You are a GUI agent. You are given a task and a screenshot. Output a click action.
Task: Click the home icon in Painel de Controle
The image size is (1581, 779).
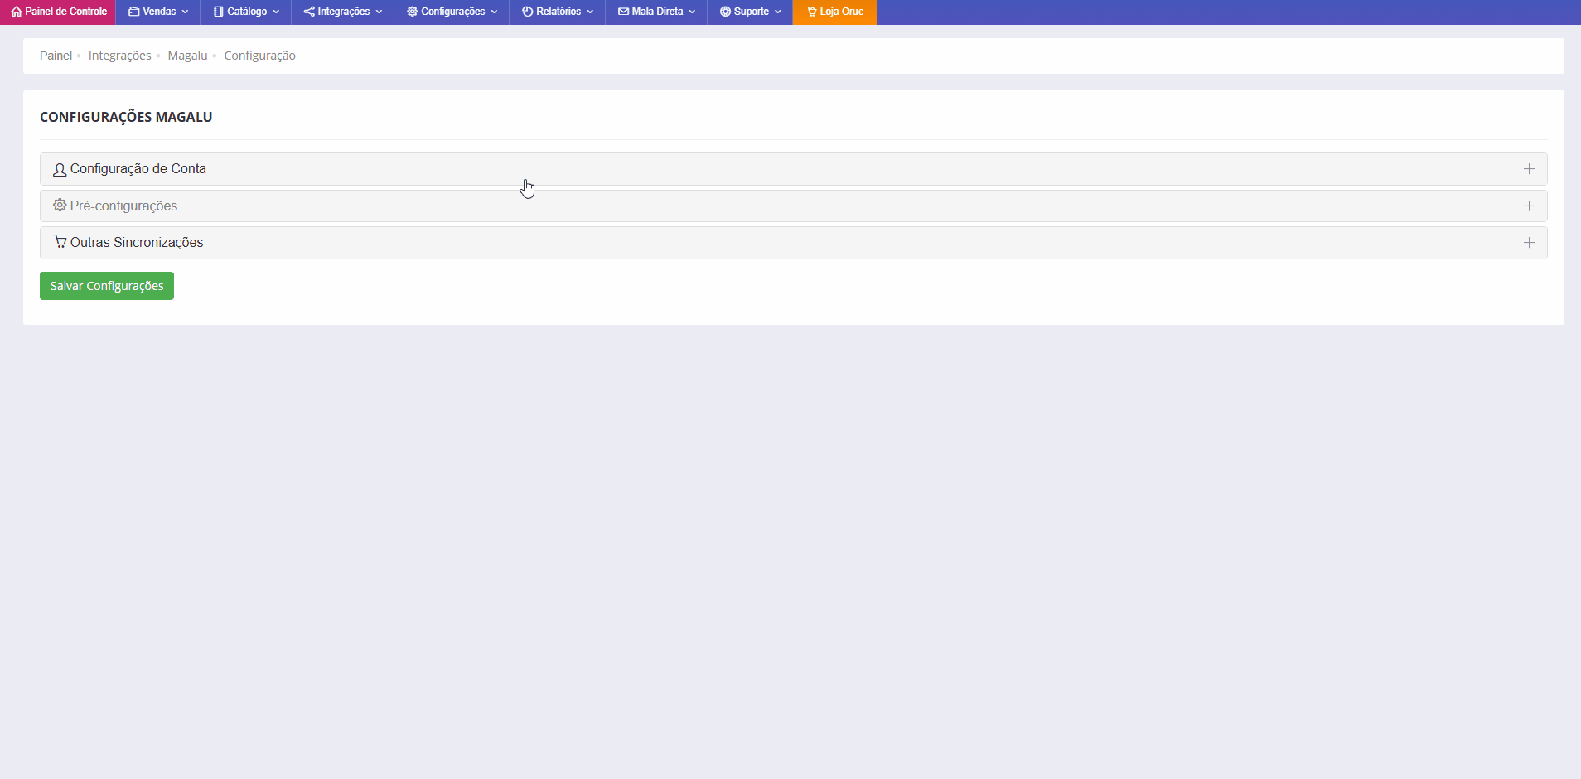click(x=17, y=12)
